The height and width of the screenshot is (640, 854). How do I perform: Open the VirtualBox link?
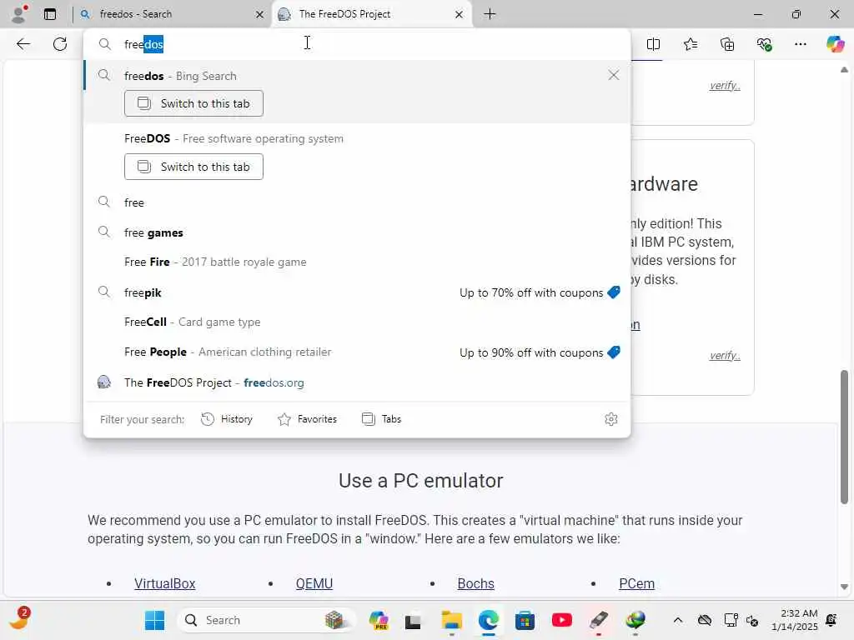[x=164, y=583]
